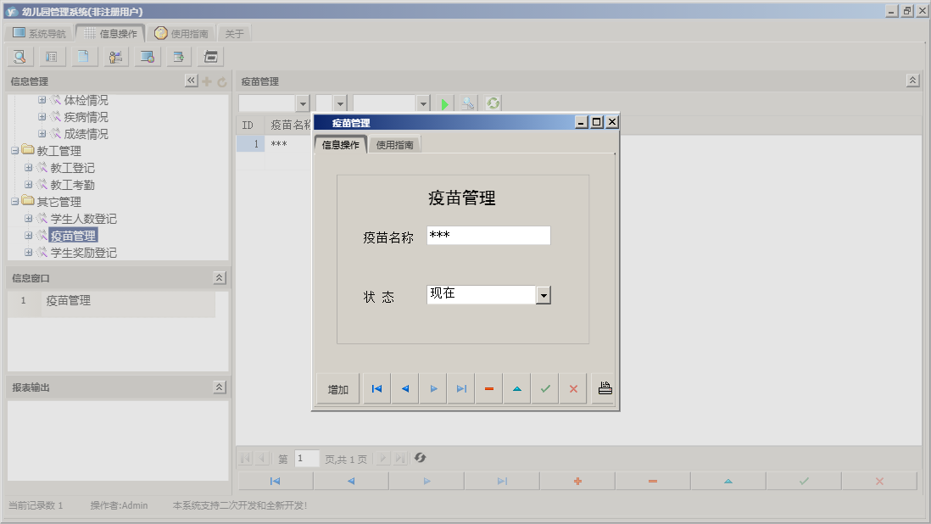
Task: Select the search toolbar icon
Action: click(19, 56)
